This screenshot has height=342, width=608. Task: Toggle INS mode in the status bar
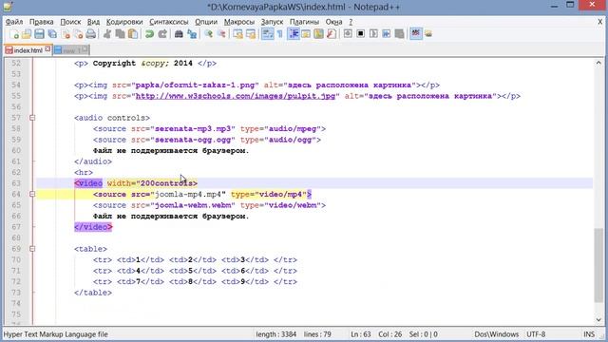click(589, 334)
